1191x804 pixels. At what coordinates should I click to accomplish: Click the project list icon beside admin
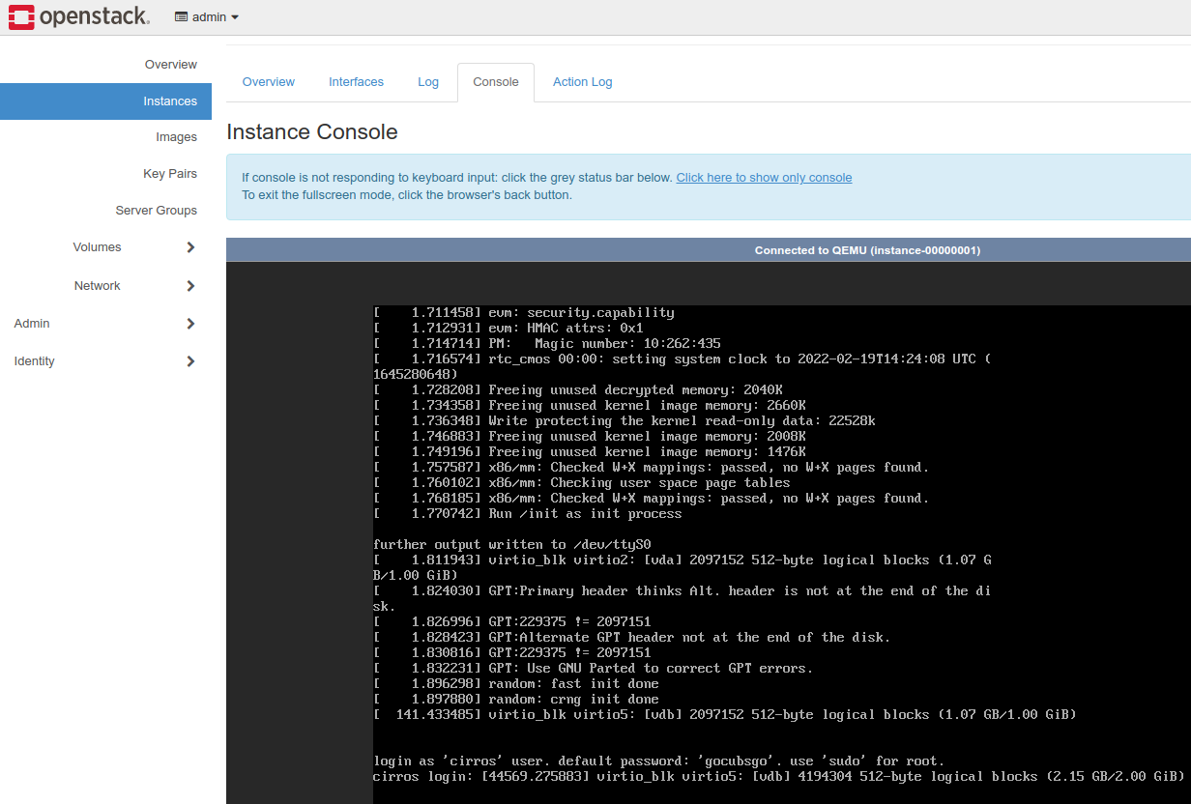[181, 17]
